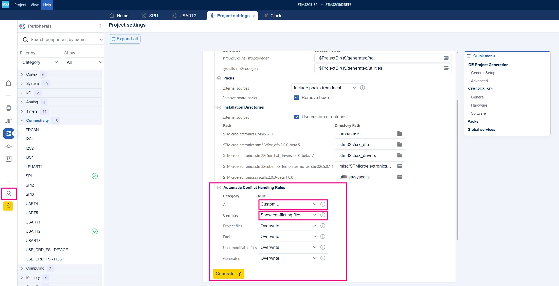Click the settings panel vertical scrollbar
The width and height of the screenshot is (559, 286).
457,170
